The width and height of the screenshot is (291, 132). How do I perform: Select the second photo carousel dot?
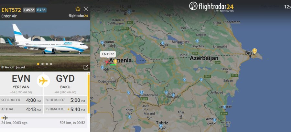tap(42, 64)
